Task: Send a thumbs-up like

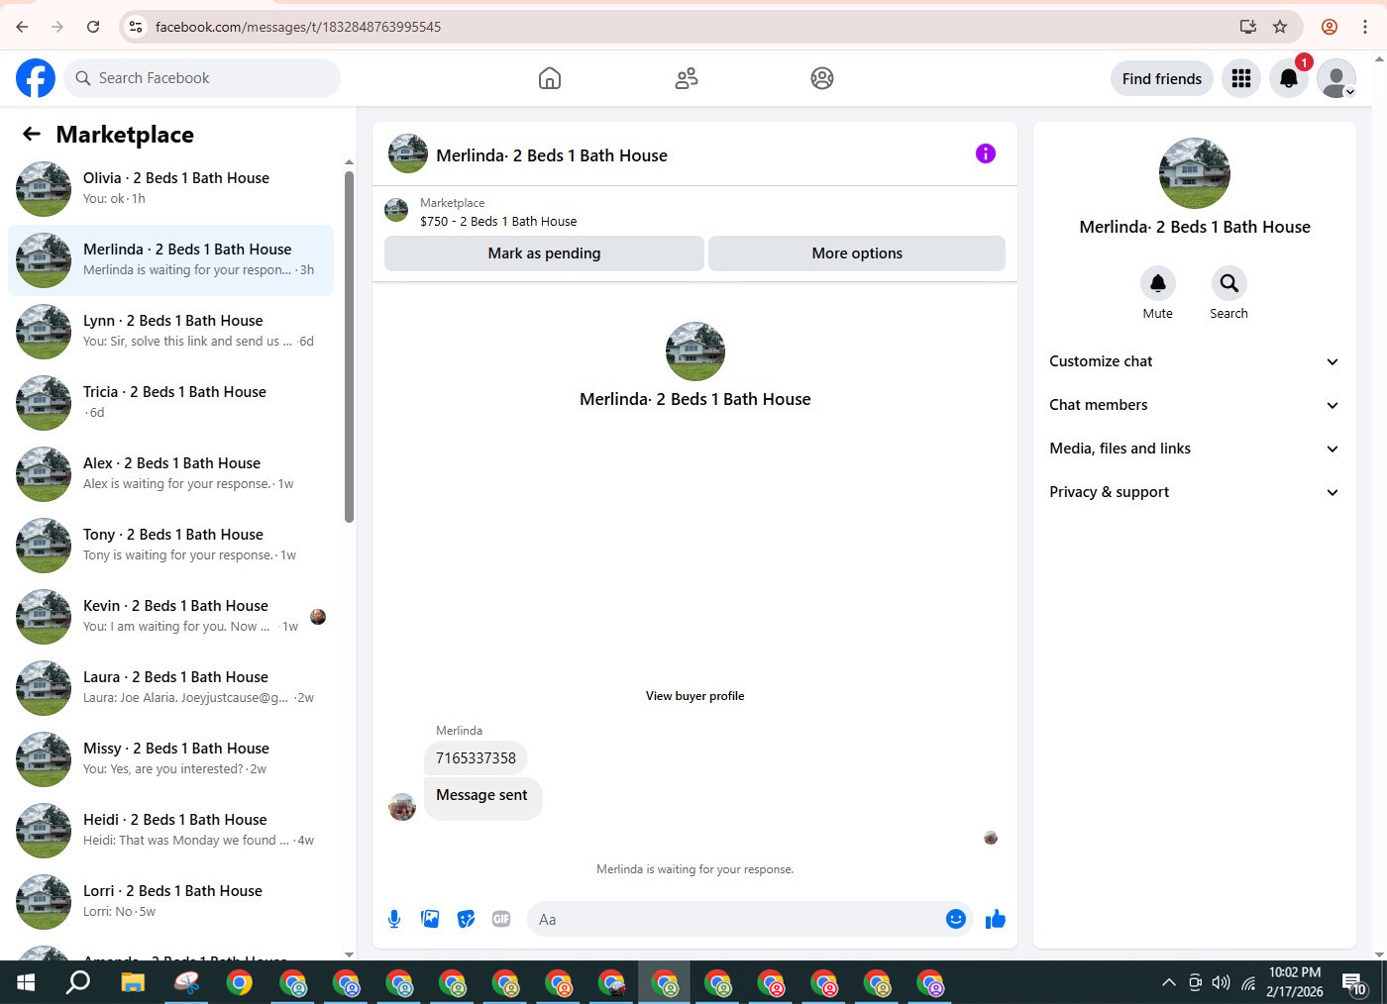Action: 996,919
